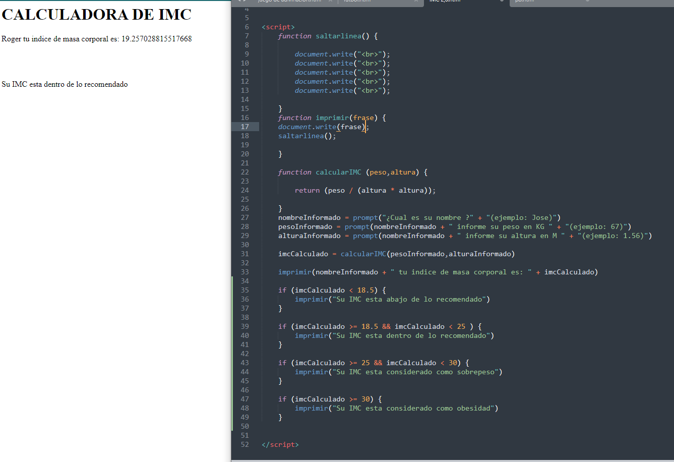Place cursor on document.write(frase) line
674x462 pixels.
click(x=324, y=127)
